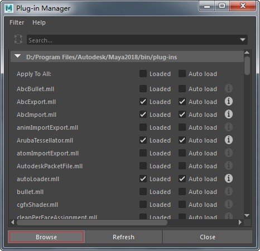Show info for autoLoader.mll

tap(229, 178)
